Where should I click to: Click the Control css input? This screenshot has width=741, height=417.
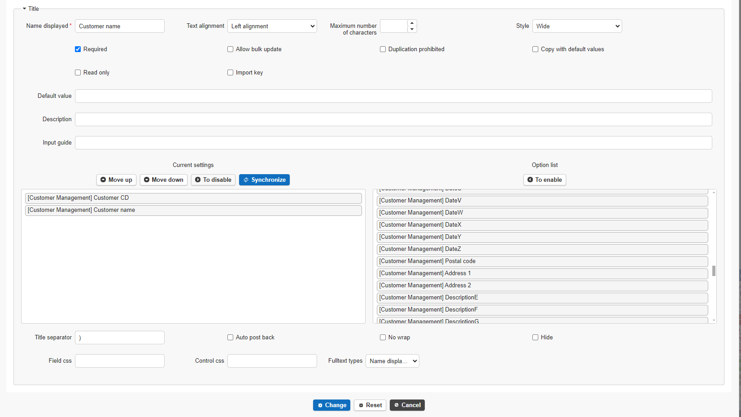click(x=272, y=361)
